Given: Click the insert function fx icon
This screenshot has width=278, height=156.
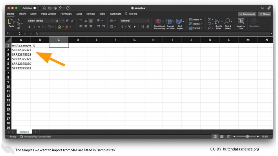Looking at the screenshot, I should click(x=37, y=34).
